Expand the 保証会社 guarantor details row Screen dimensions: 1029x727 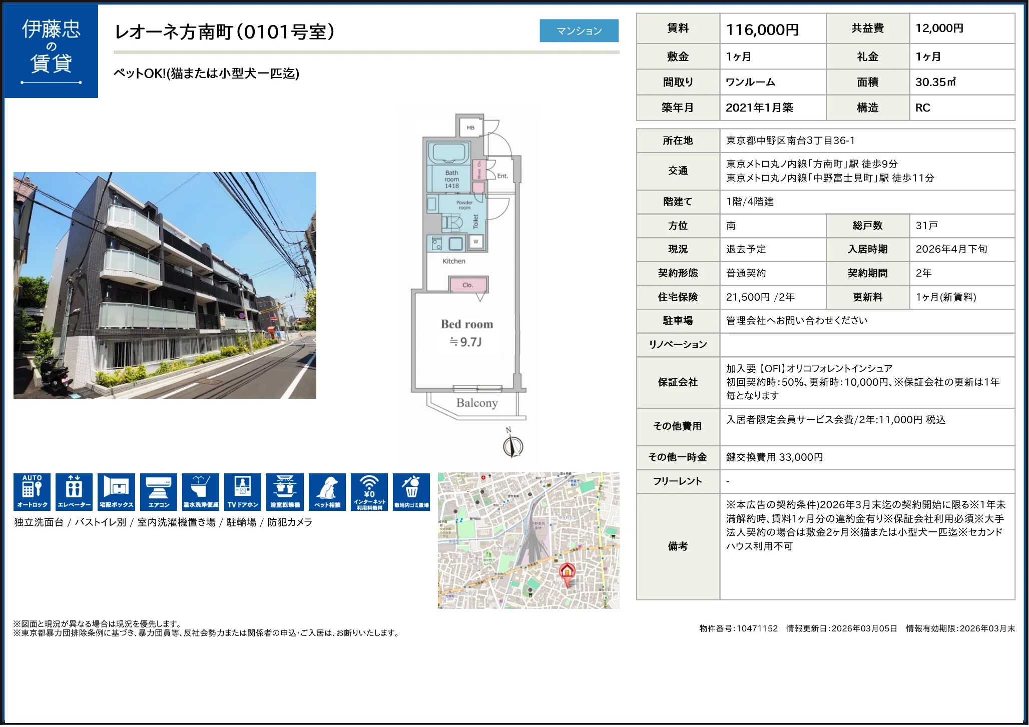point(678,382)
